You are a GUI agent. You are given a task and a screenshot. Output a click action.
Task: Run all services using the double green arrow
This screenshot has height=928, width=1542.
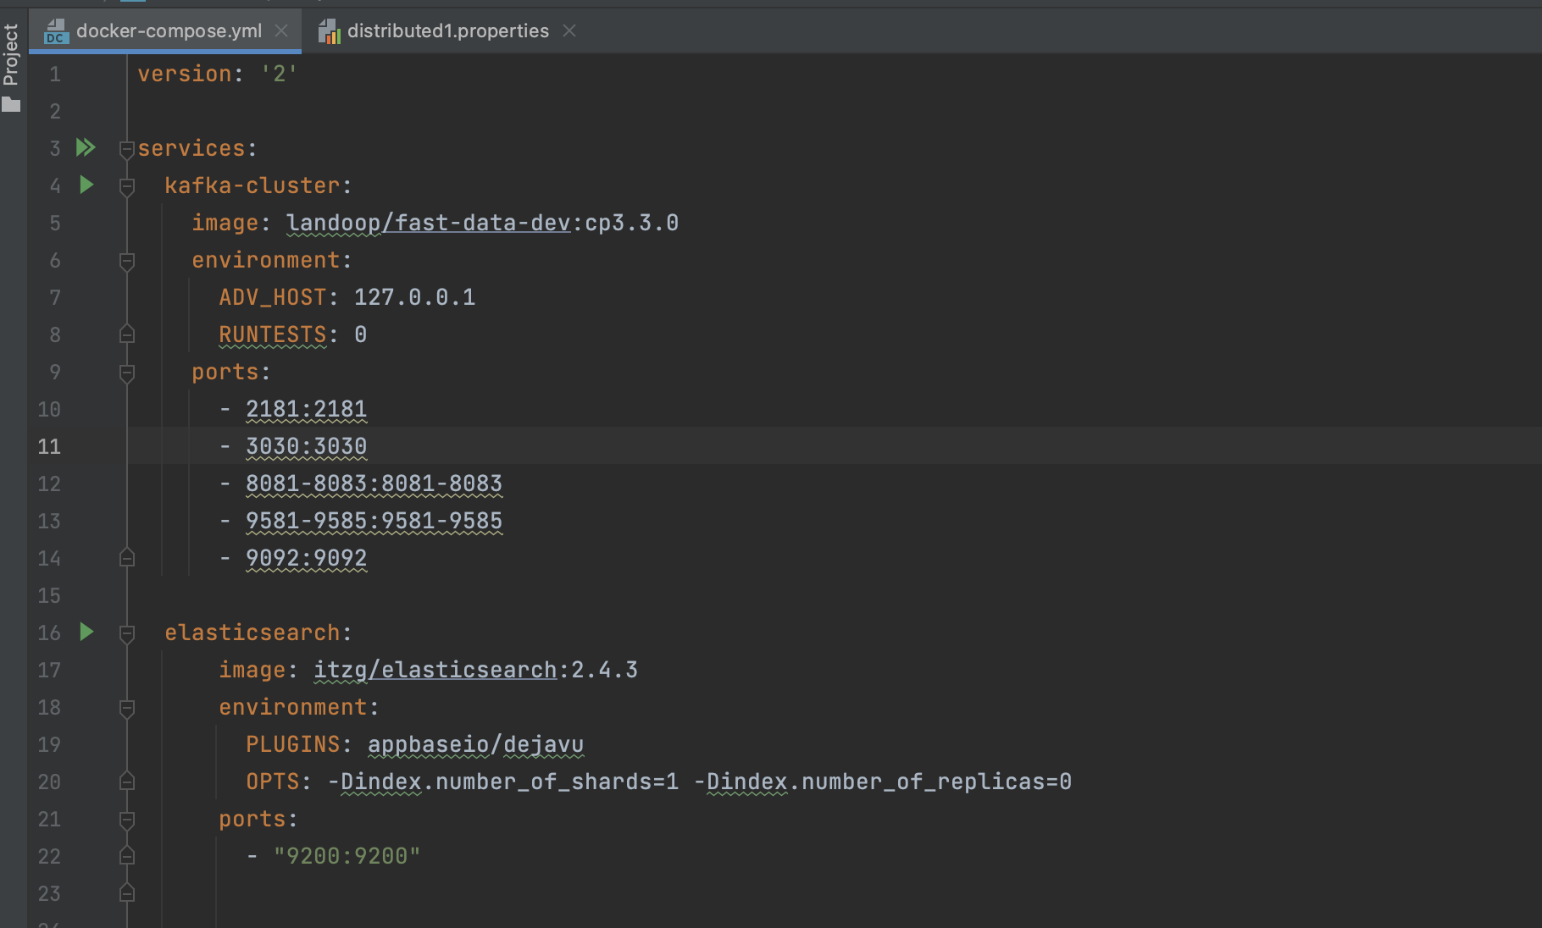(x=85, y=147)
